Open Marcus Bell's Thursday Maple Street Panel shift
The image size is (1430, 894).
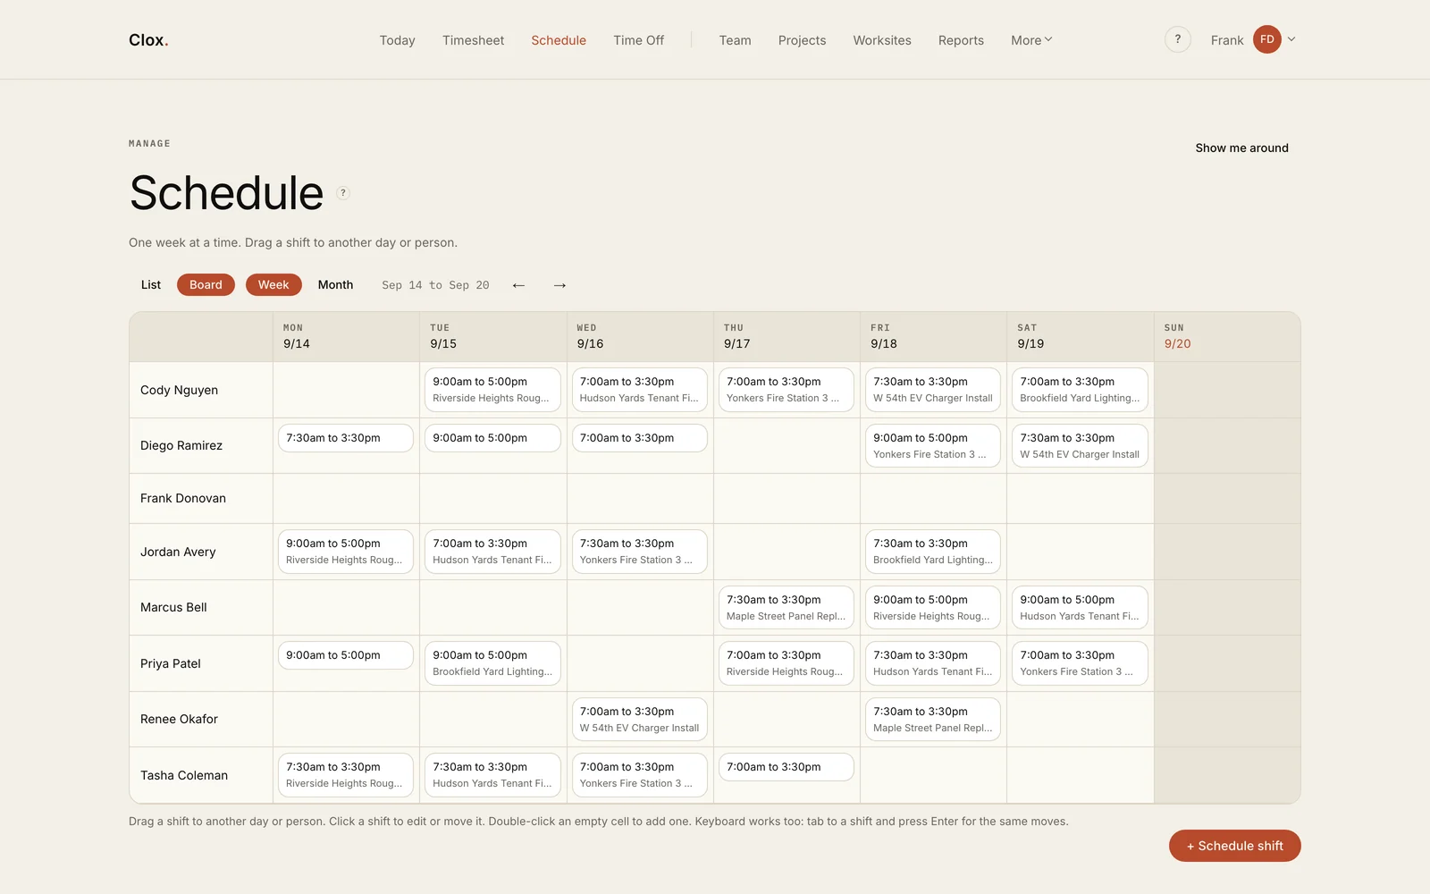[786, 608]
